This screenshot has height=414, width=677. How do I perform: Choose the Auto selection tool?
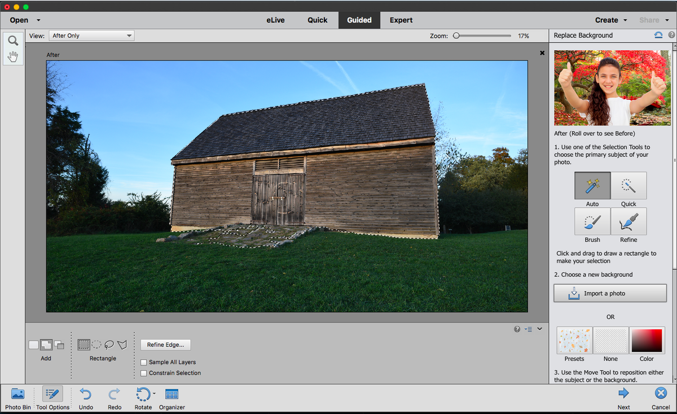[592, 186]
